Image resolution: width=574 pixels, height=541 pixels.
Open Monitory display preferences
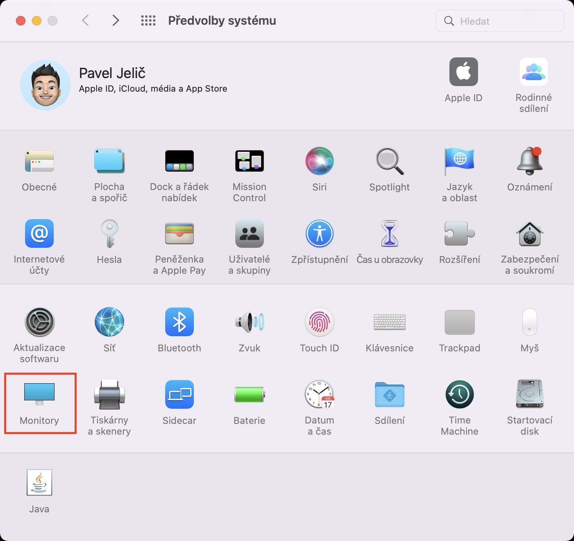(39, 403)
